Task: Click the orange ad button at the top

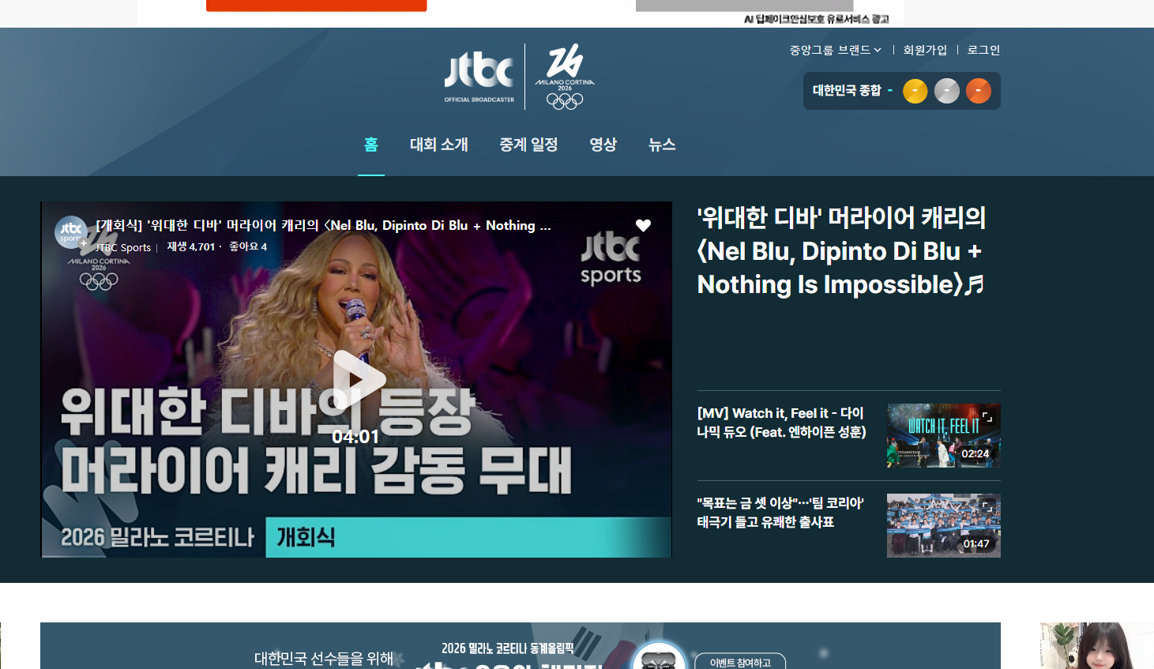Action: [316, 6]
